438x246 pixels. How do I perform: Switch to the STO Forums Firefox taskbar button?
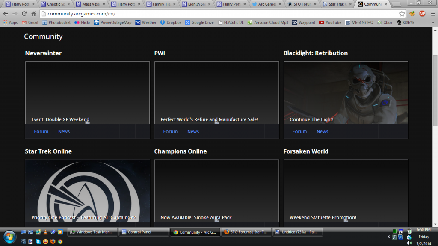(246, 232)
